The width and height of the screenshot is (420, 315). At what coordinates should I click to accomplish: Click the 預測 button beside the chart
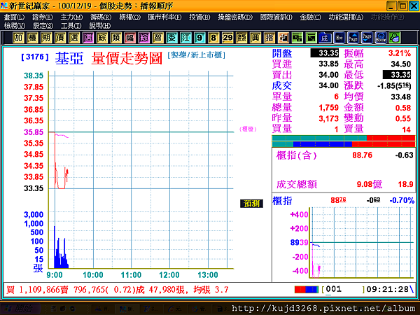coord(251,204)
